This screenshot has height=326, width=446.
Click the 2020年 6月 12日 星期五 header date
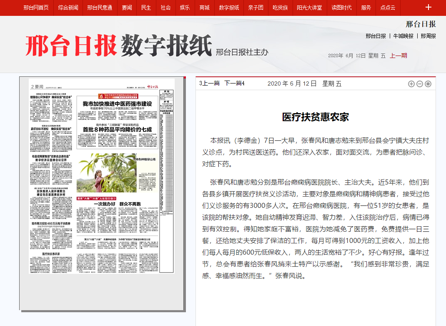(357, 56)
